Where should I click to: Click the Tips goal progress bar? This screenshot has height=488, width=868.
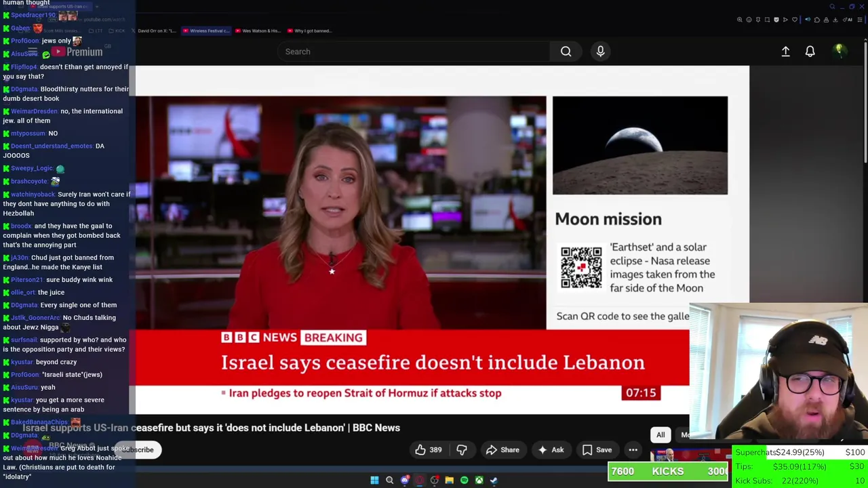click(x=800, y=466)
